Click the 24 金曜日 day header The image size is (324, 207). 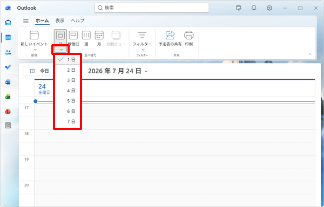click(x=44, y=89)
